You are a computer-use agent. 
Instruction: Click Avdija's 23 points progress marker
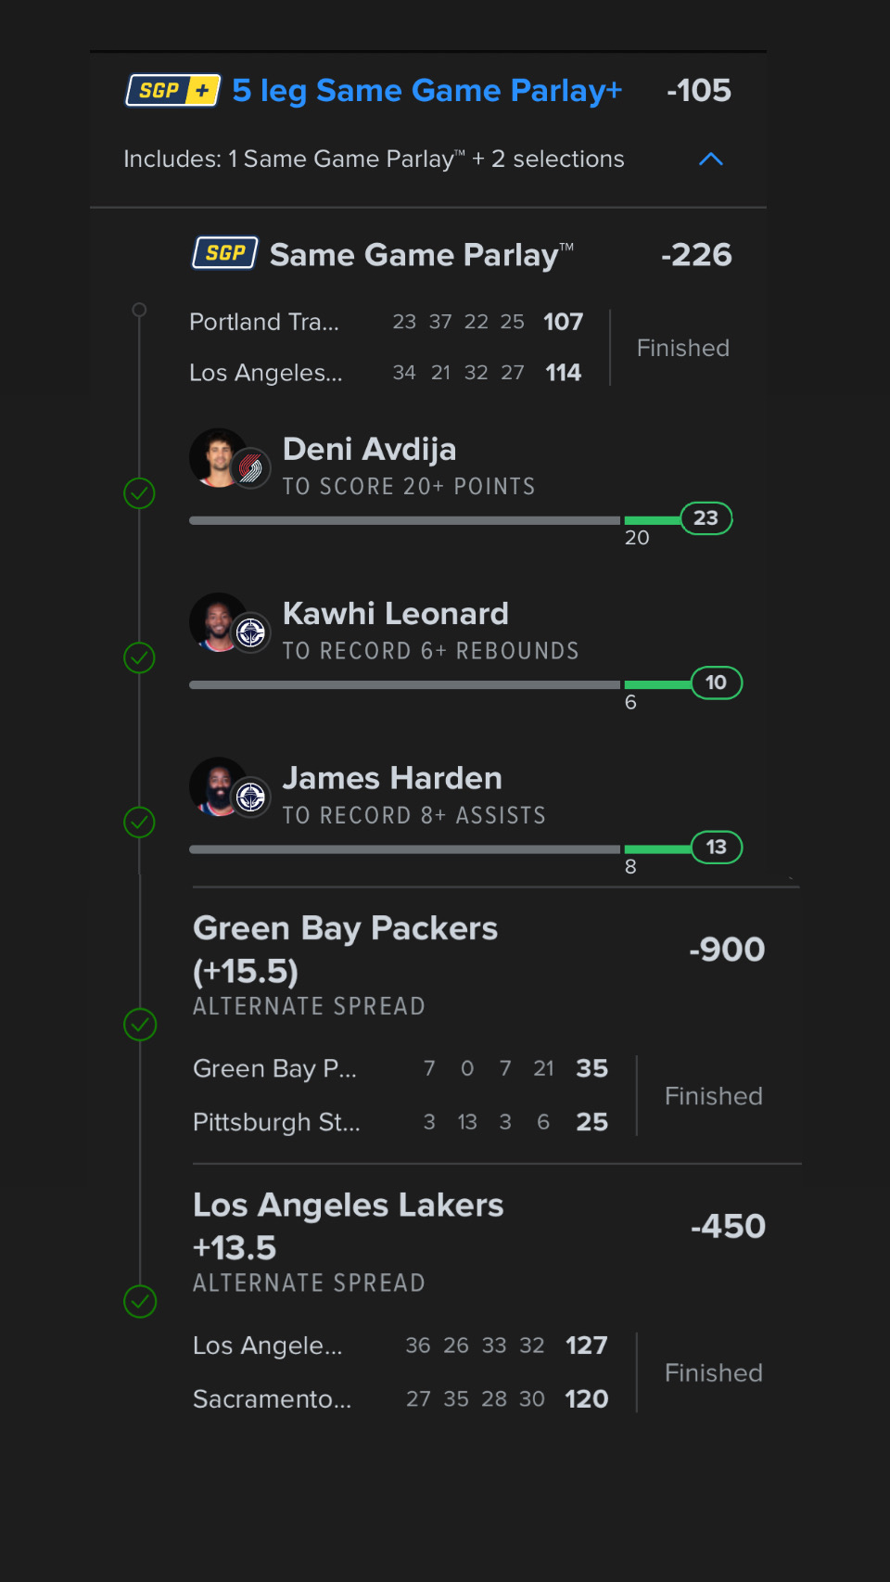pyautogui.click(x=706, y=518)
